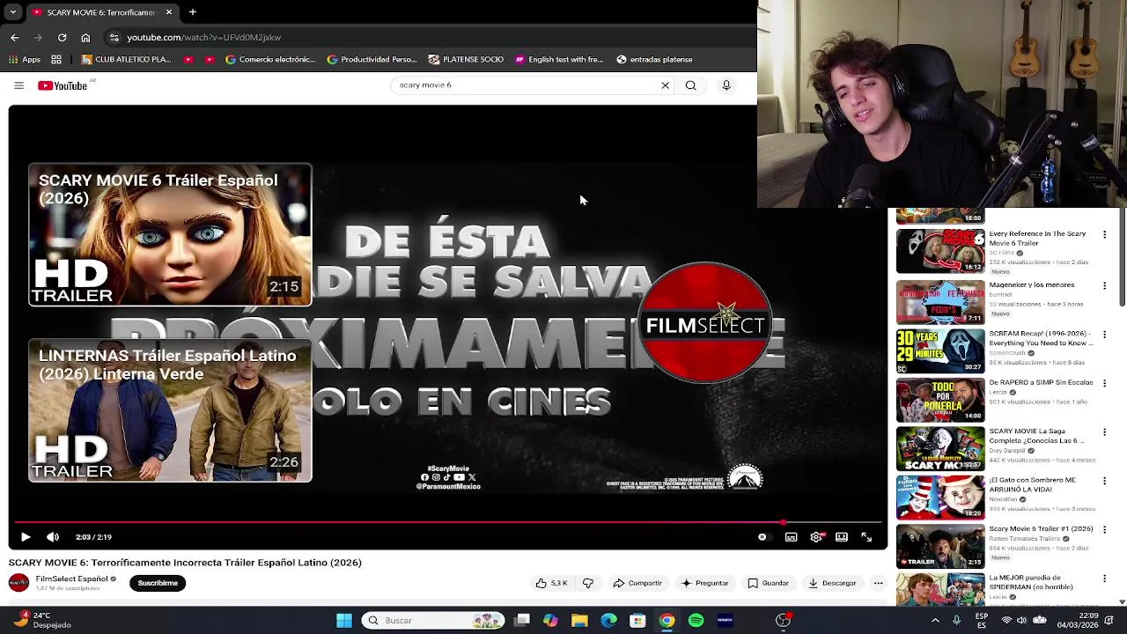Open Microsoft Edge from the taskbar
Image resolution: width=1127 pixels, height=634 pixels.
point(608,621)
